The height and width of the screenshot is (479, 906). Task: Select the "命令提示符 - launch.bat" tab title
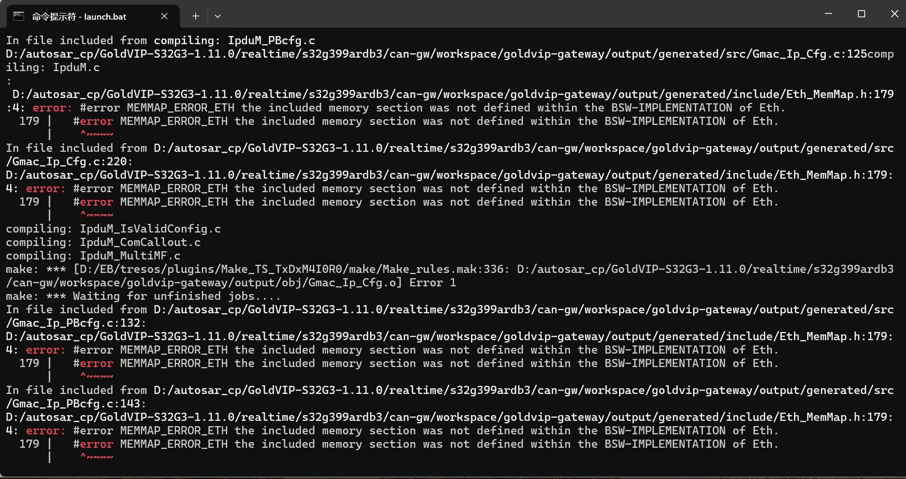tap(79, 17)
